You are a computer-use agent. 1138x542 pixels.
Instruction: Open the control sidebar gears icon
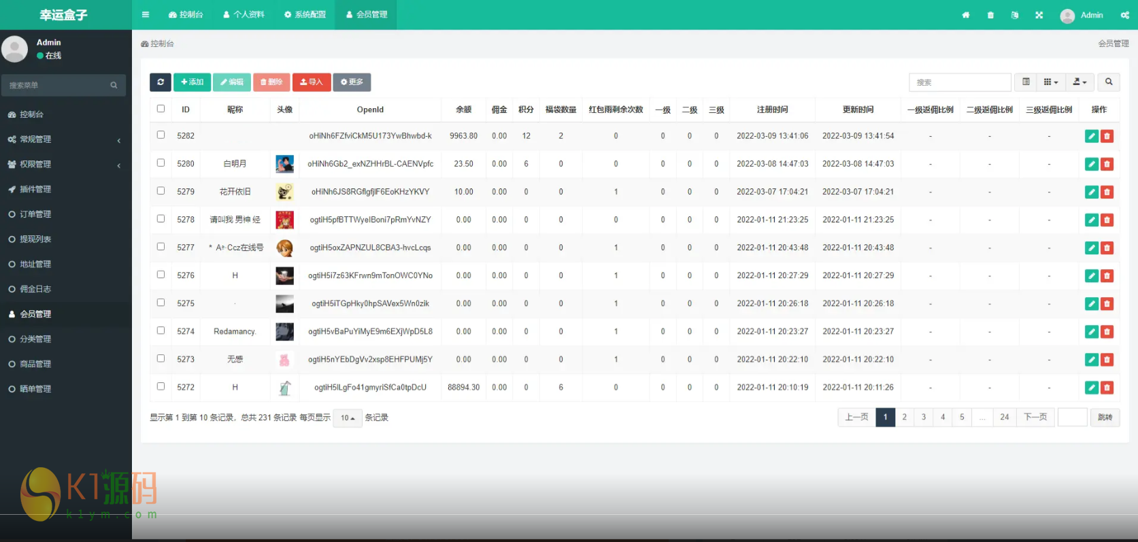click(x=1125, y=15)
